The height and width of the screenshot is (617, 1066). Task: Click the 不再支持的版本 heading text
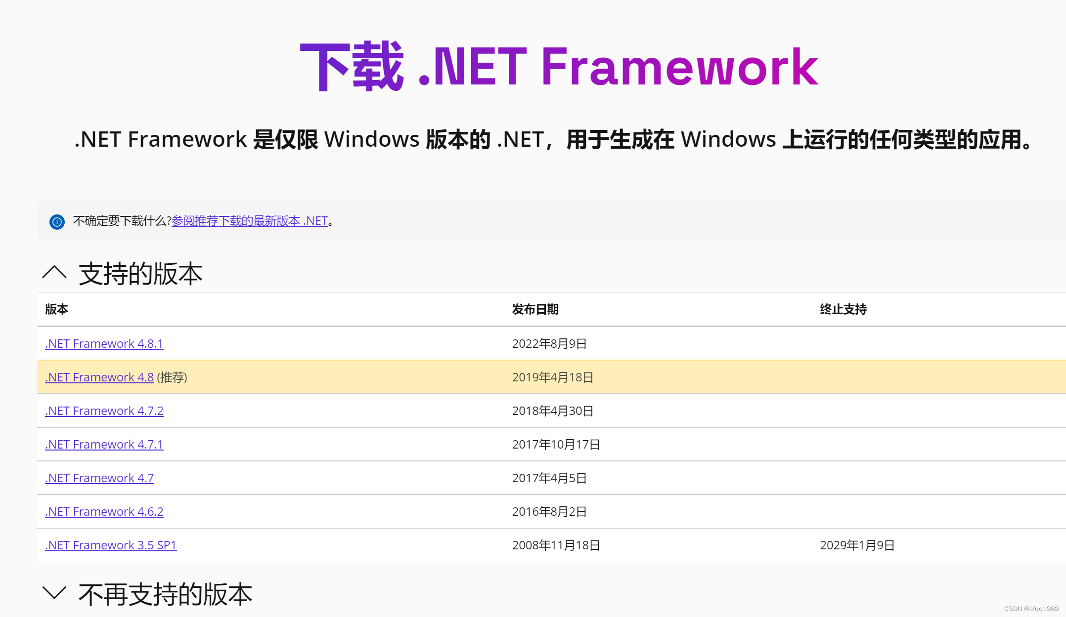(166, 594)
